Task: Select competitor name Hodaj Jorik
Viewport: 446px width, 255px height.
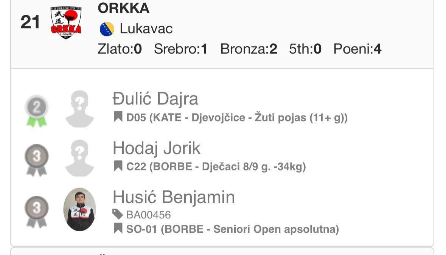Action: tap(157, 148)
